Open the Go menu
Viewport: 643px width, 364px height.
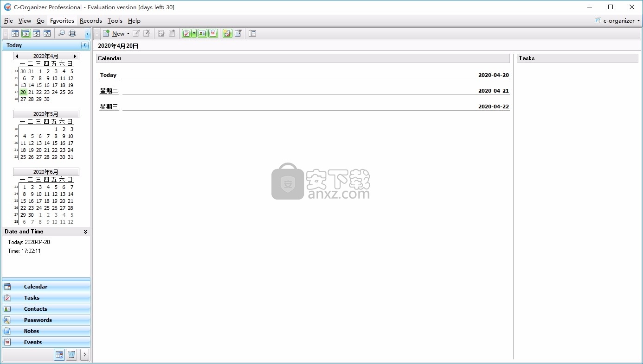[40, 21]
